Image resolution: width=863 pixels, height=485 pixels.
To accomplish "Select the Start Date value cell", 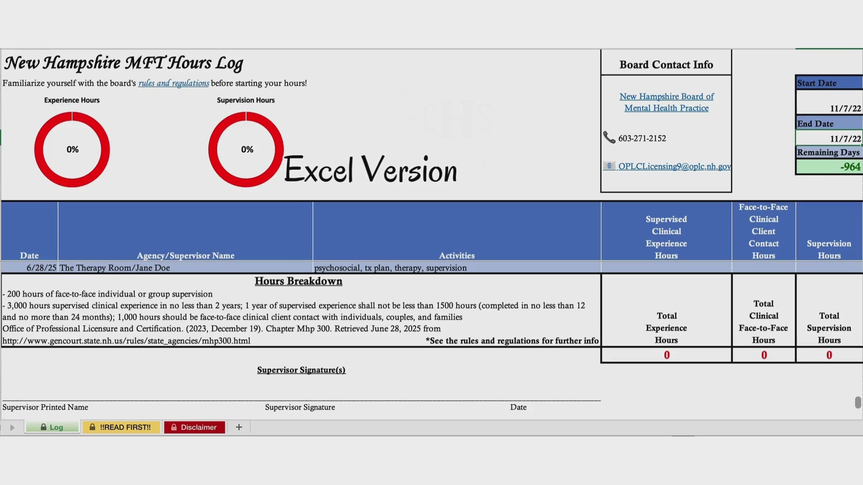I will 829,102.
